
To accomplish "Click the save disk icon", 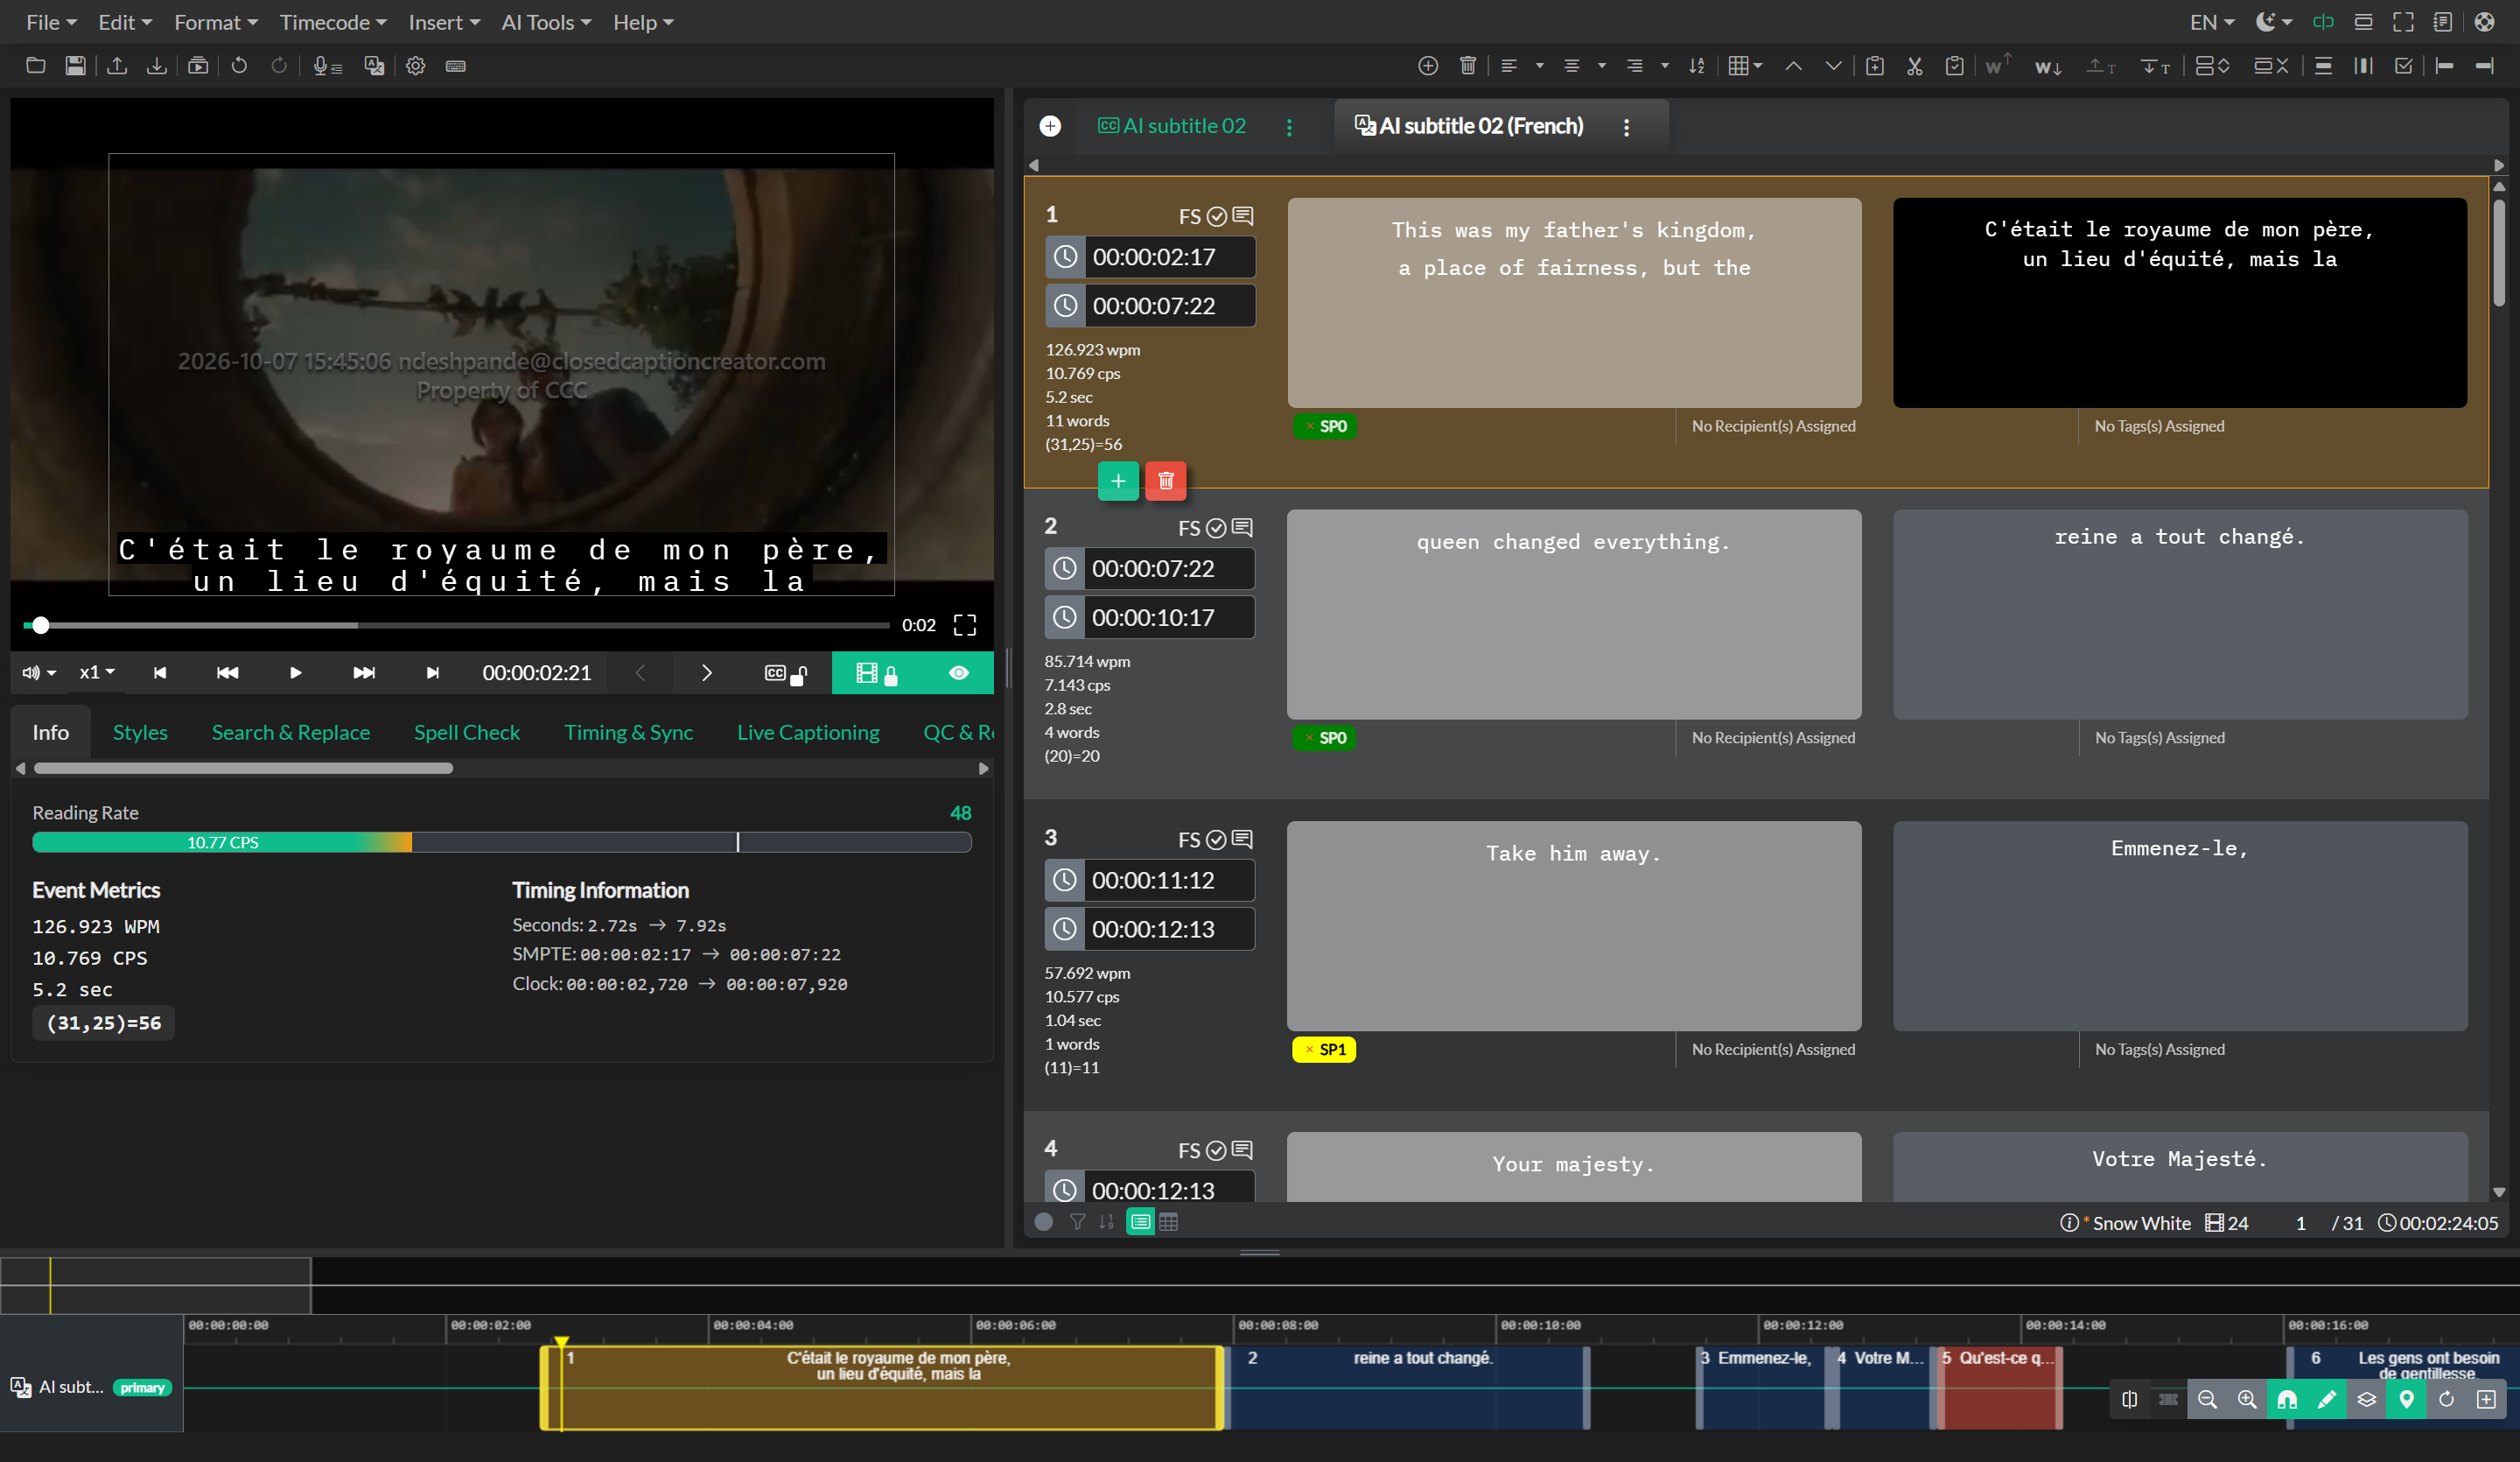I will point(75,66).
